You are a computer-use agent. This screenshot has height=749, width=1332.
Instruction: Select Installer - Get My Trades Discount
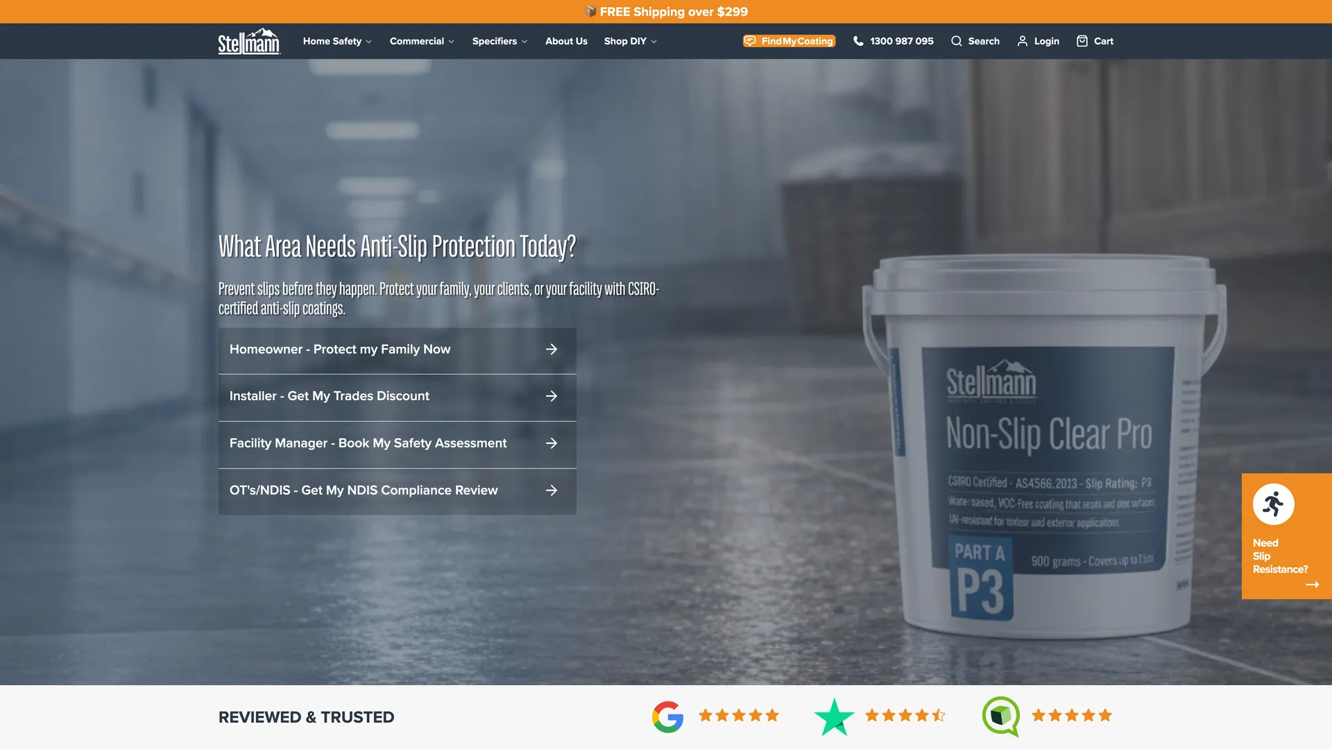[x=397, y=397]
